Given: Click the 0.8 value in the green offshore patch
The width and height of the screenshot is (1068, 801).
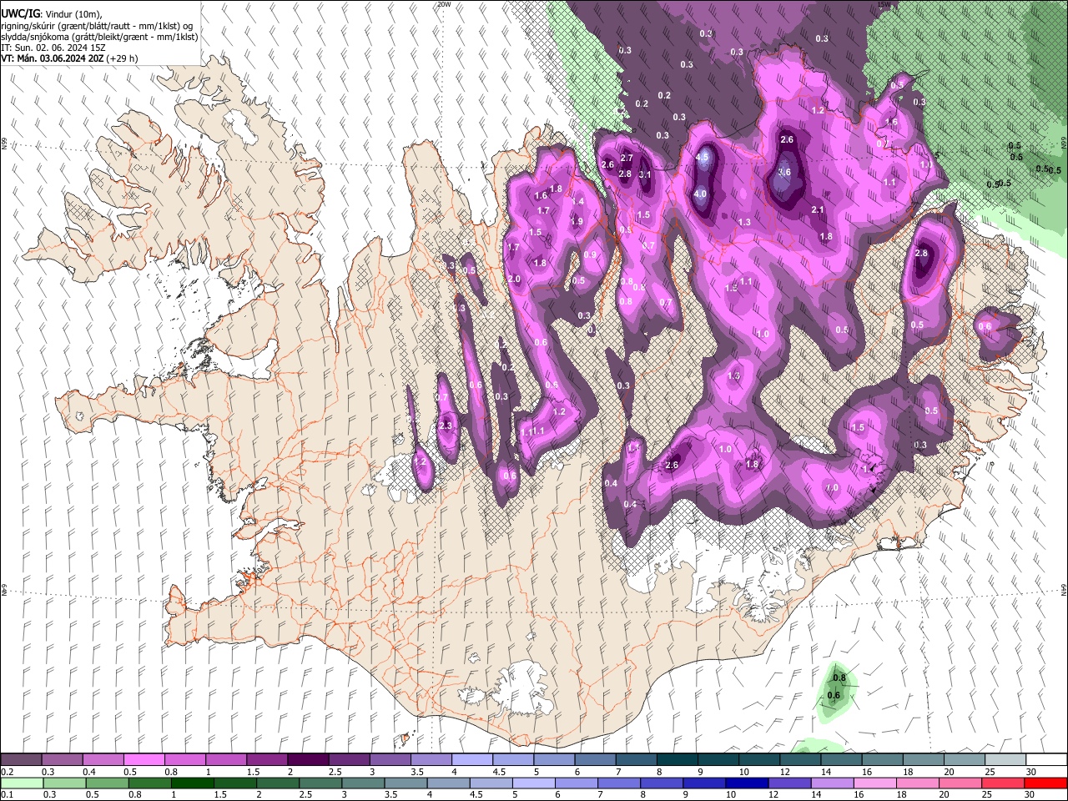Looking at the screenshot, I should tap(839, 678).
